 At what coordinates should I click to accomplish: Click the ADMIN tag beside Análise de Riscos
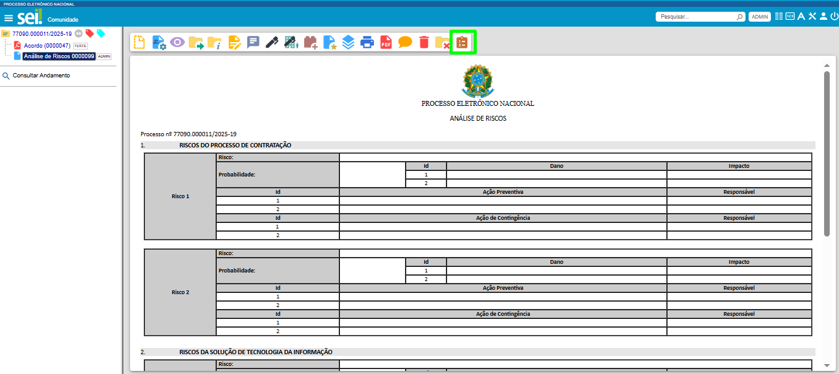[x=104, y=56]
